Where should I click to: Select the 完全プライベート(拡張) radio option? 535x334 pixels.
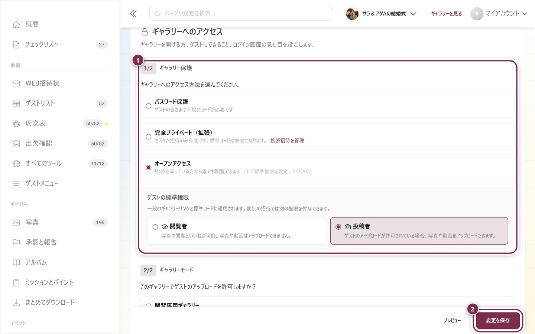pyautogui.click(x=149, y=137)
